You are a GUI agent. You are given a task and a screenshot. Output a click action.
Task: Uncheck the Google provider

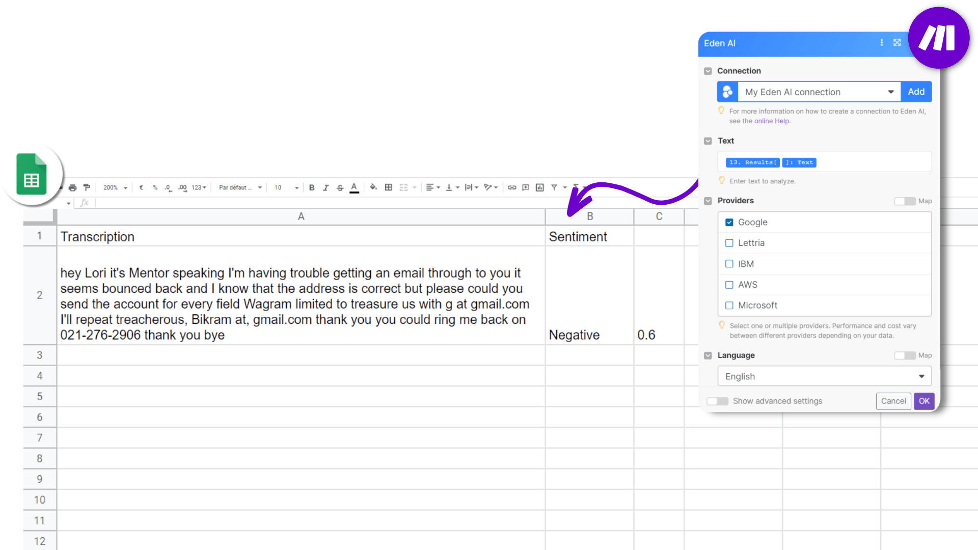pyautogui.click(x=729, y=222)
